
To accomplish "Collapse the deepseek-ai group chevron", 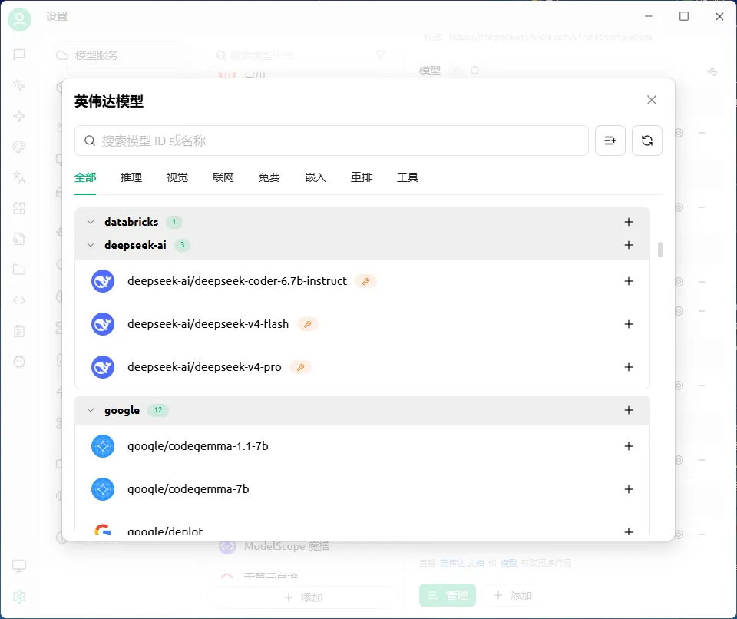I will click(x=91, y=245).
